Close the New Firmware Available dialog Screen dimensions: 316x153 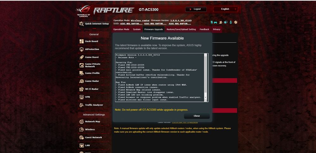tap(197, 116)
